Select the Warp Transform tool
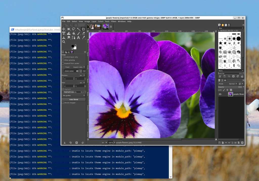The height and width of the screenshot is (181, 259). tap(69, 33)
